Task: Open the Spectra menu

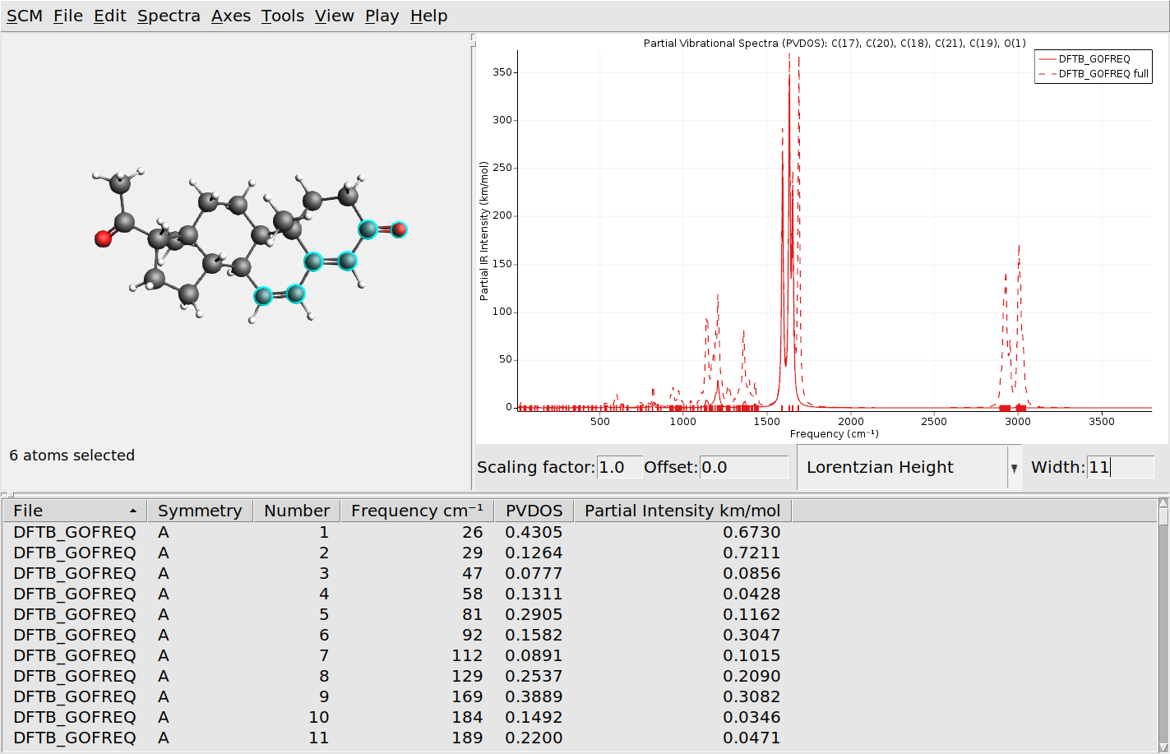Action: click(x=168, y=15)
